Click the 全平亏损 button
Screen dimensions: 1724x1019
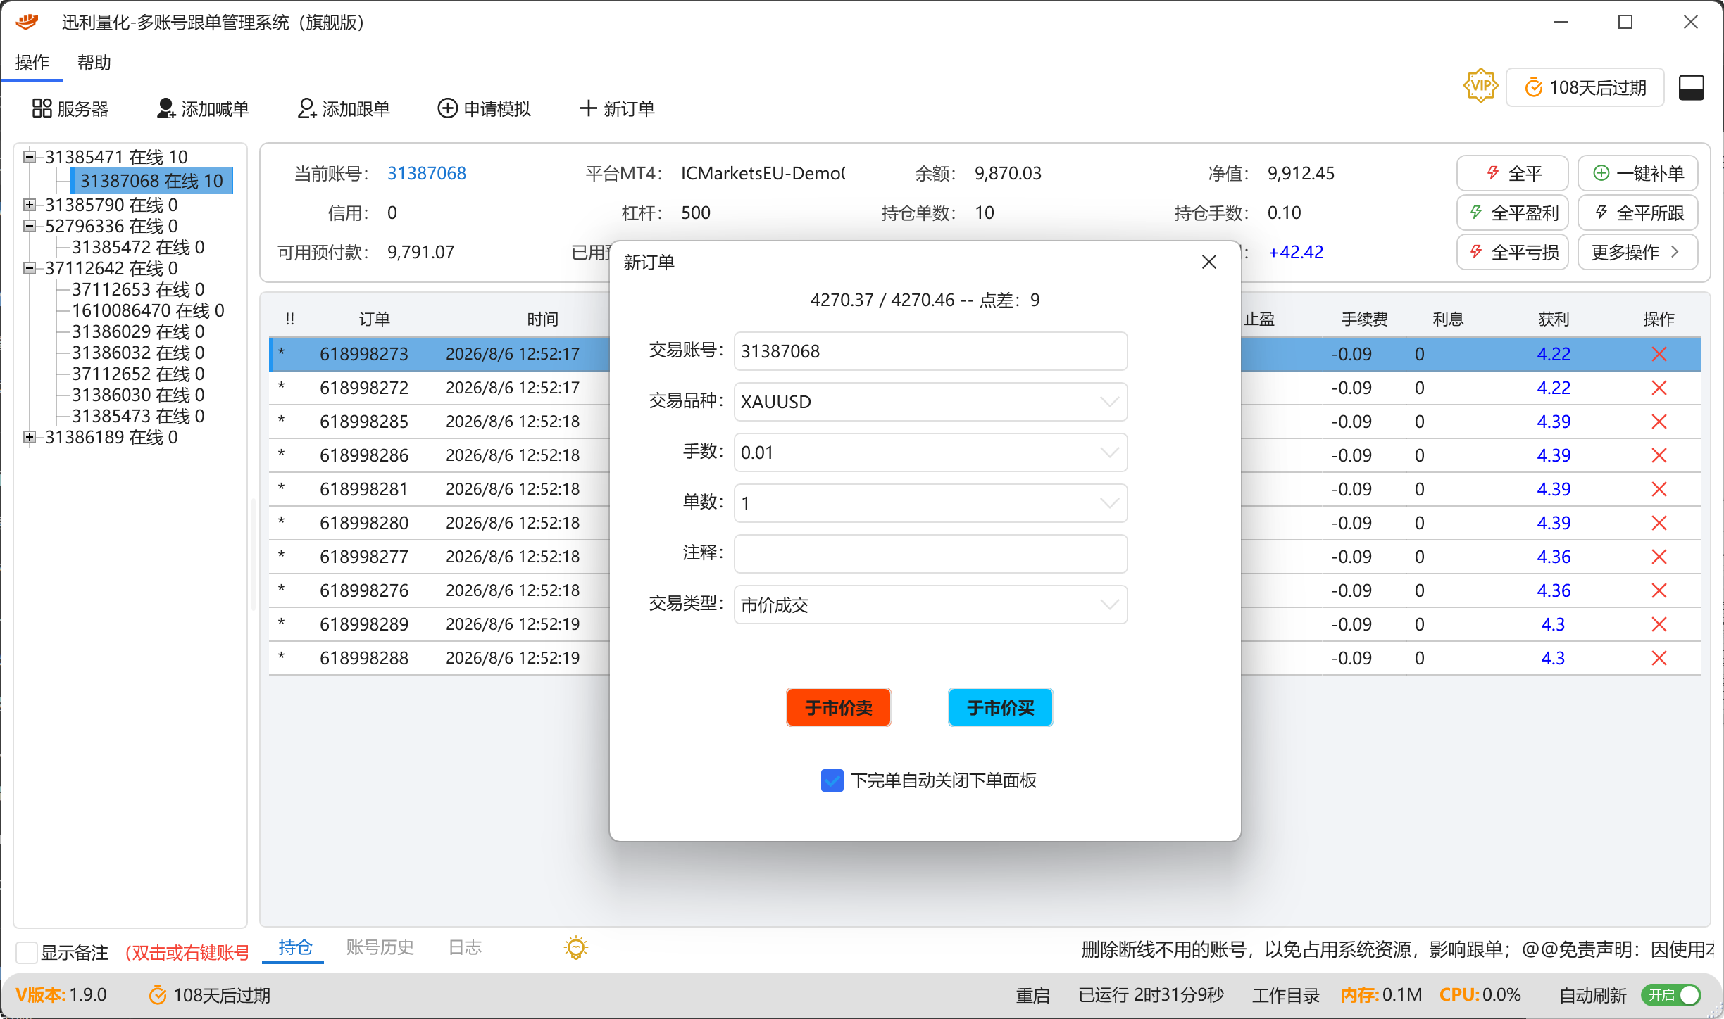point(1512,252)
